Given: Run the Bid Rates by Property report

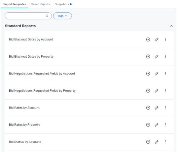Looking at the screenshot, I should [148, 125].
